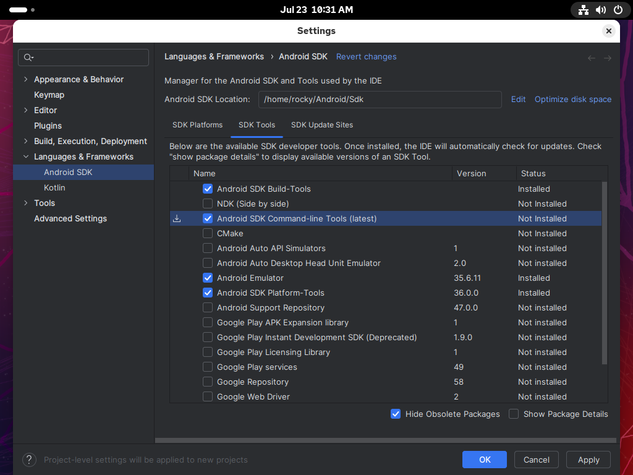633x475 pixels.
Task: Check Android Auto Desktop Head Unit Emulator
Action: [x=208, y=263]
